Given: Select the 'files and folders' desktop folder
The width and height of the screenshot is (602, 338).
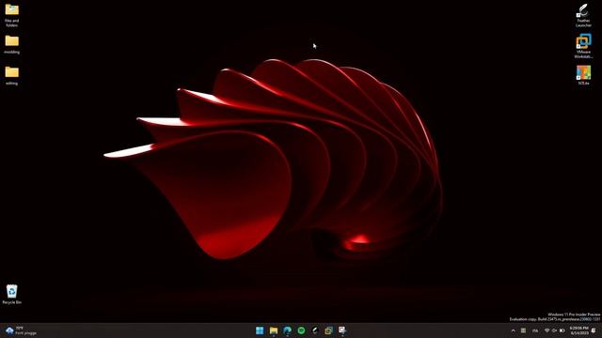Looking at the screenshot, I should coord(12,15).
